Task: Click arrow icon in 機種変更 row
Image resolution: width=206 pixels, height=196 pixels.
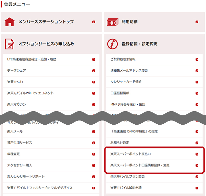Action: pos(94,154)
